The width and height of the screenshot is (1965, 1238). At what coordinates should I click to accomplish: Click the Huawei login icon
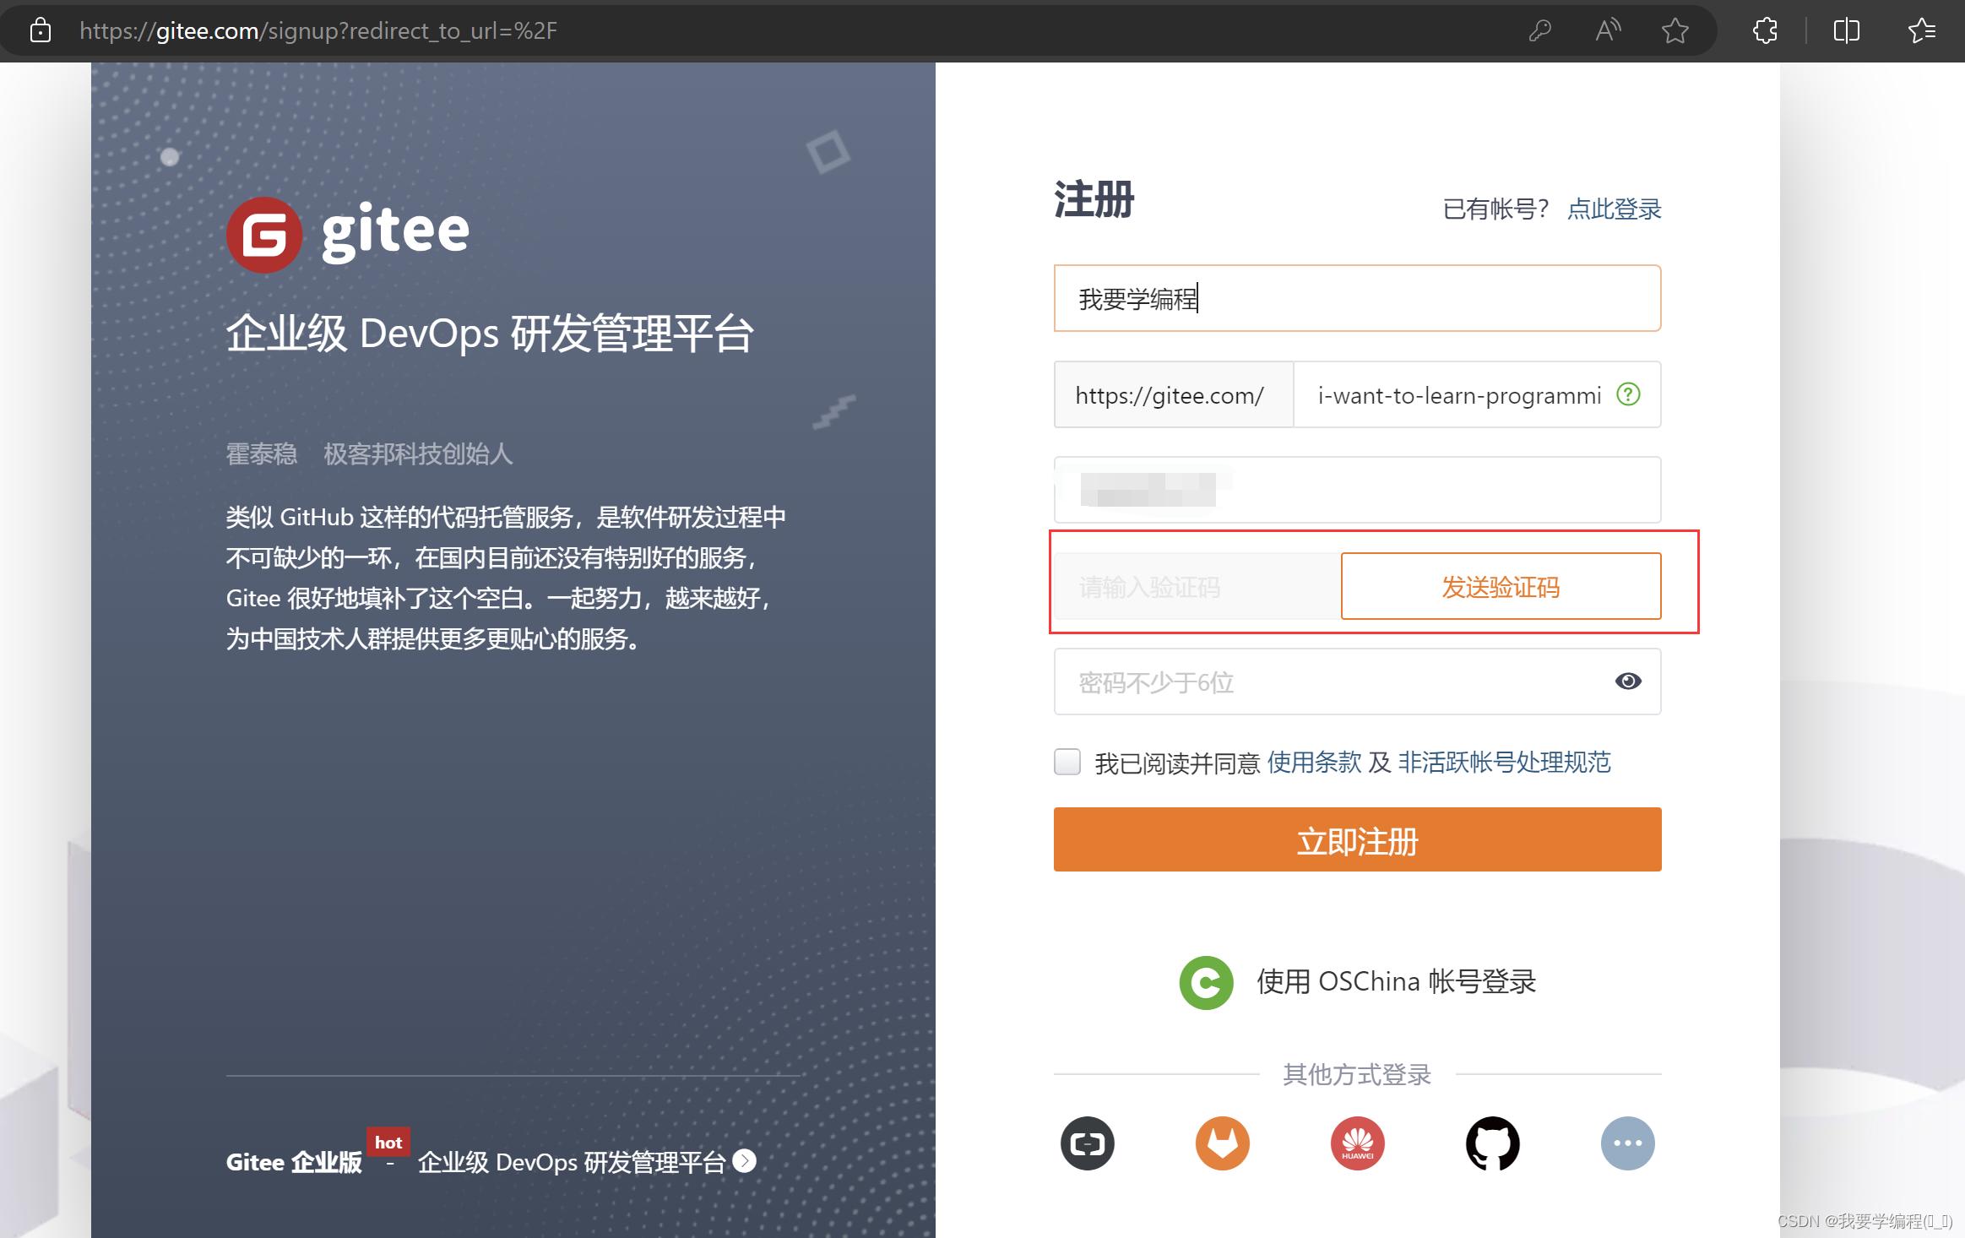1357,1143
